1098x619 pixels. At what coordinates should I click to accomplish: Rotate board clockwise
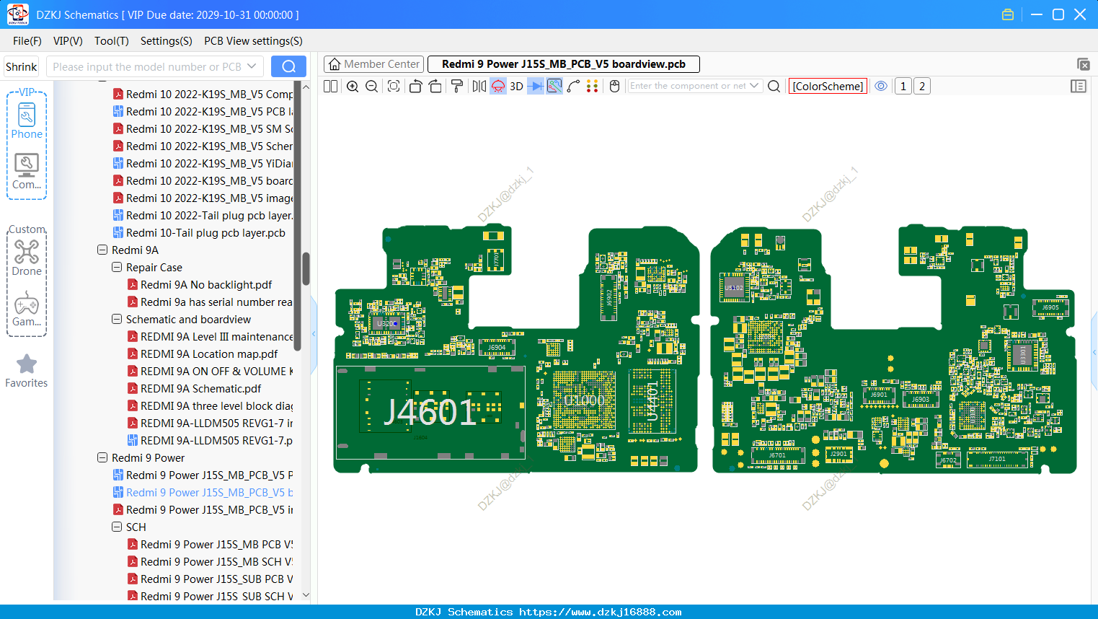pyautogui.click(x=435, y=86)
